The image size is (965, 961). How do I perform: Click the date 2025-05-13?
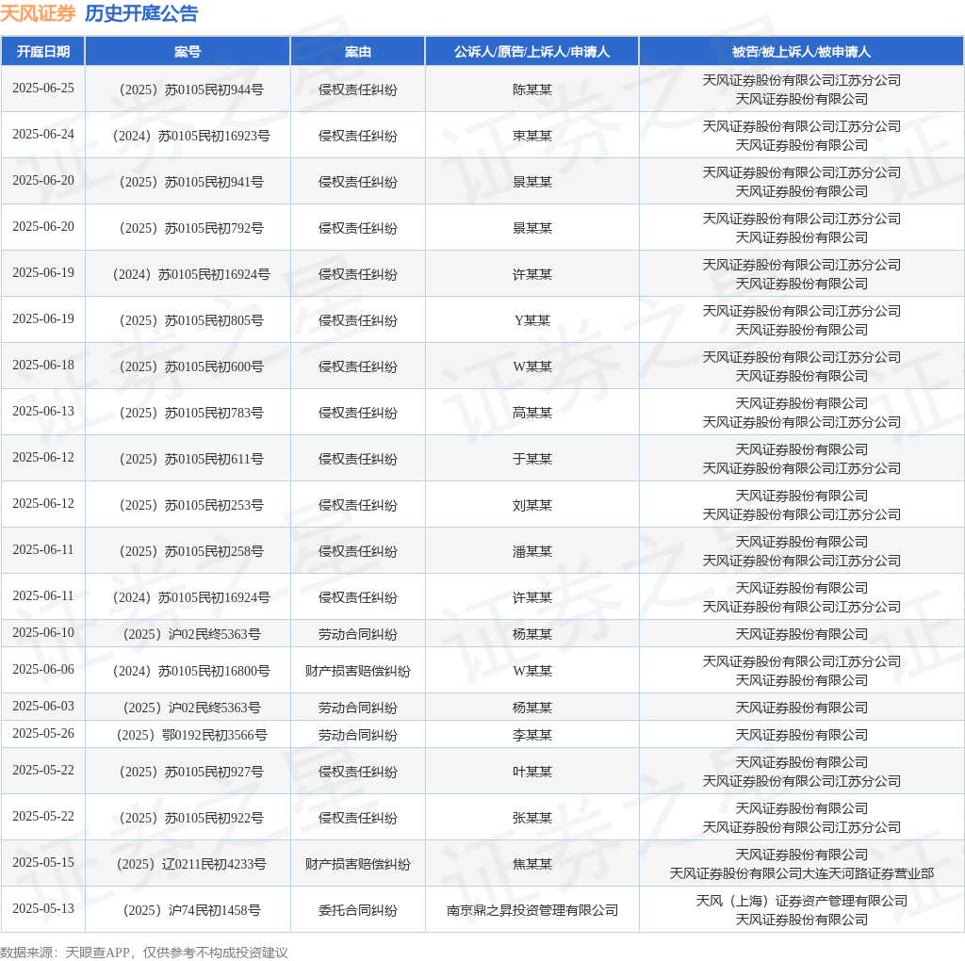pos(43,908)
